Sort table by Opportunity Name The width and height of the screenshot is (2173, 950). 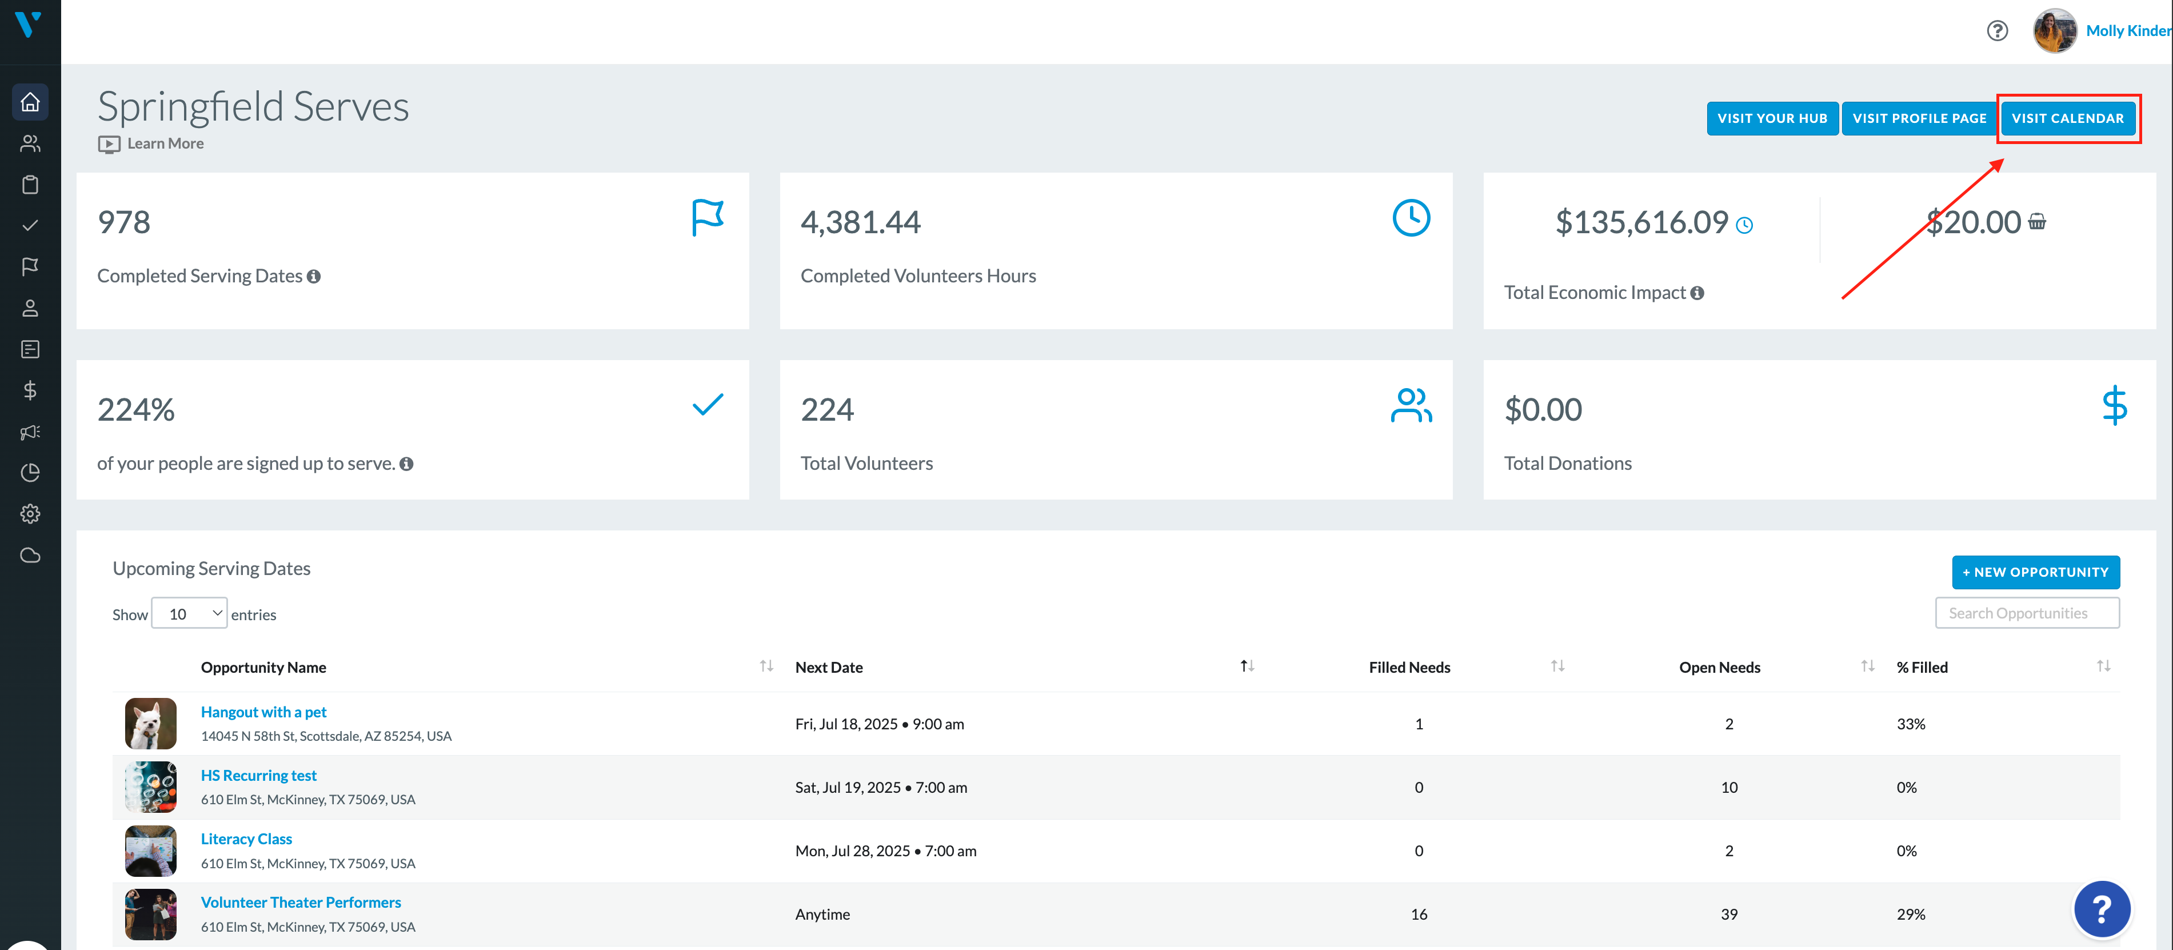click(x=766, y=666)
